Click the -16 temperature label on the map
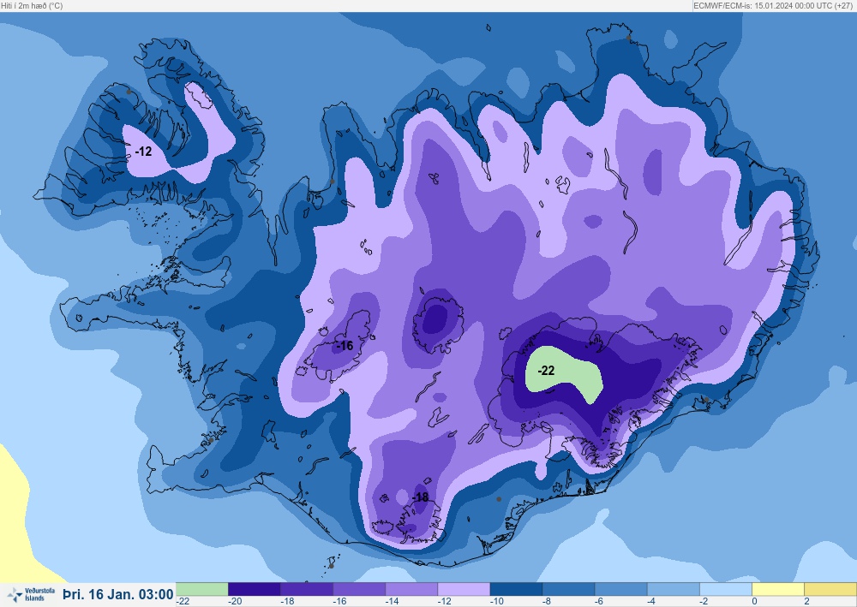The height and width of the screenshot is (607, 857). click(345, 346)
